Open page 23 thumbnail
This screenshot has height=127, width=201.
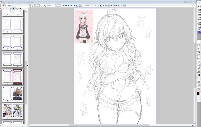7,76
